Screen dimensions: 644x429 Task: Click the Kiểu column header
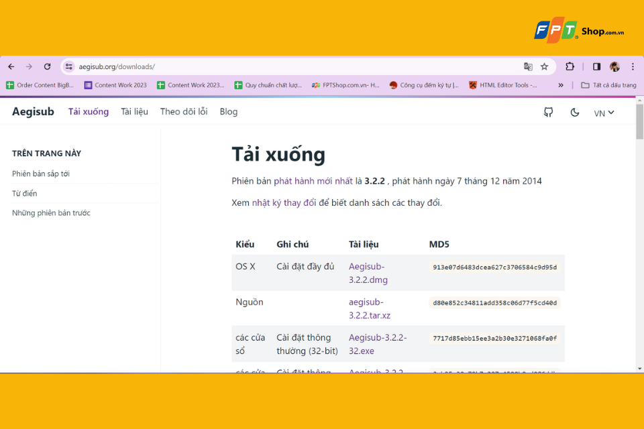point(245,244)
